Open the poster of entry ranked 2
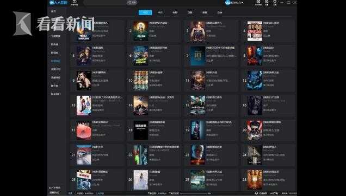The width and height of the screenshot is (346, 196). pyautogui.click(x=141, y=31)
